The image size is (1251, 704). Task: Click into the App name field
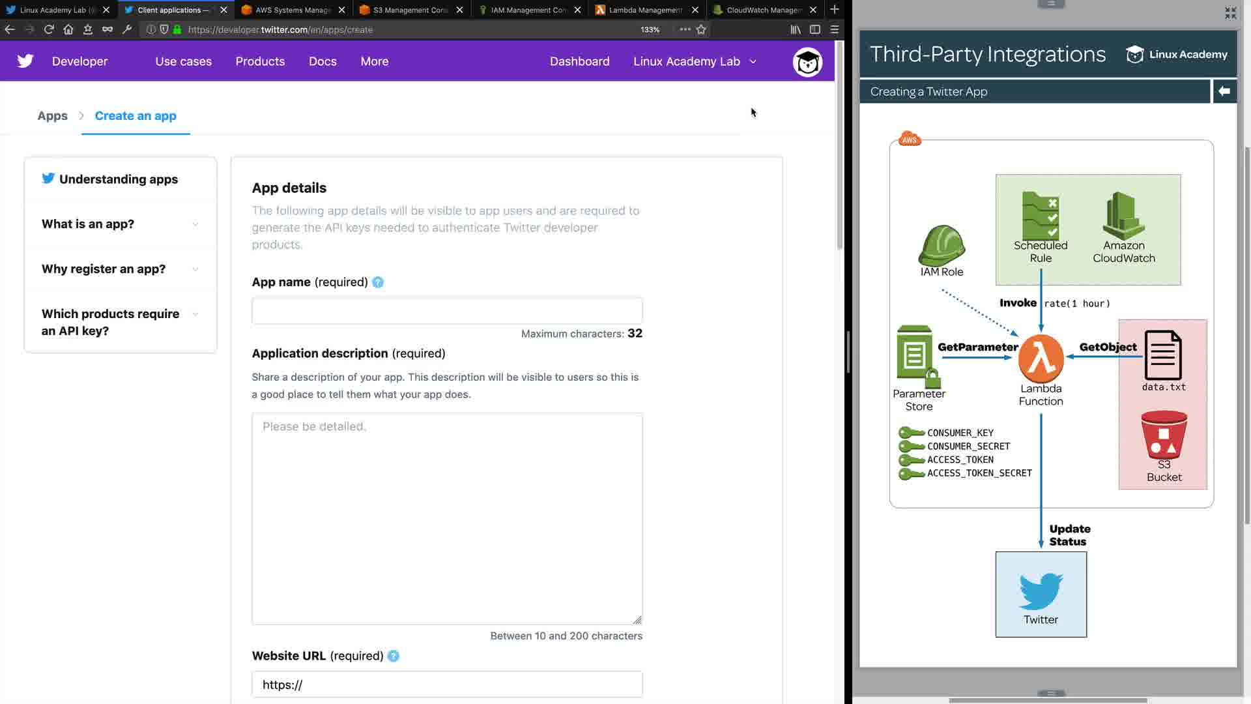(447, 311)
